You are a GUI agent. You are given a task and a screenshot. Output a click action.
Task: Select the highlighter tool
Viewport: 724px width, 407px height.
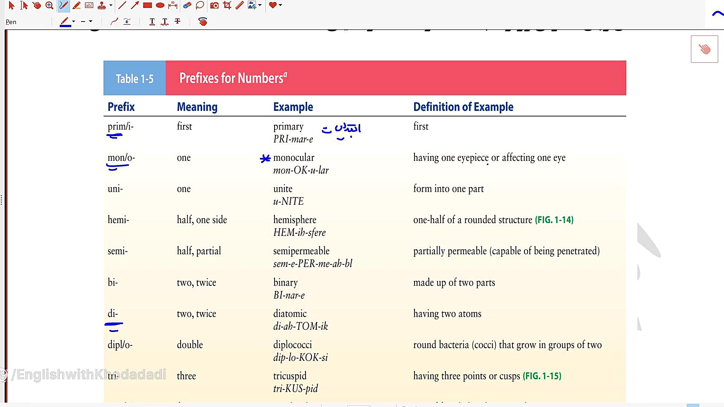tap(77, 5)
